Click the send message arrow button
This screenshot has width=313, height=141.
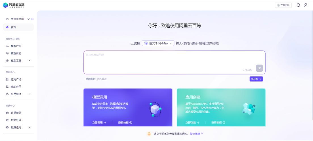pyautogui.click(x=259, y=68)
